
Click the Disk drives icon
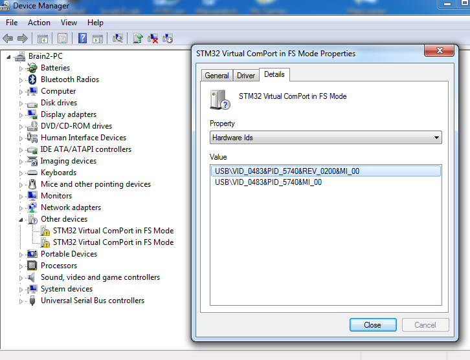pyautogui.click(x=32, y=103)
